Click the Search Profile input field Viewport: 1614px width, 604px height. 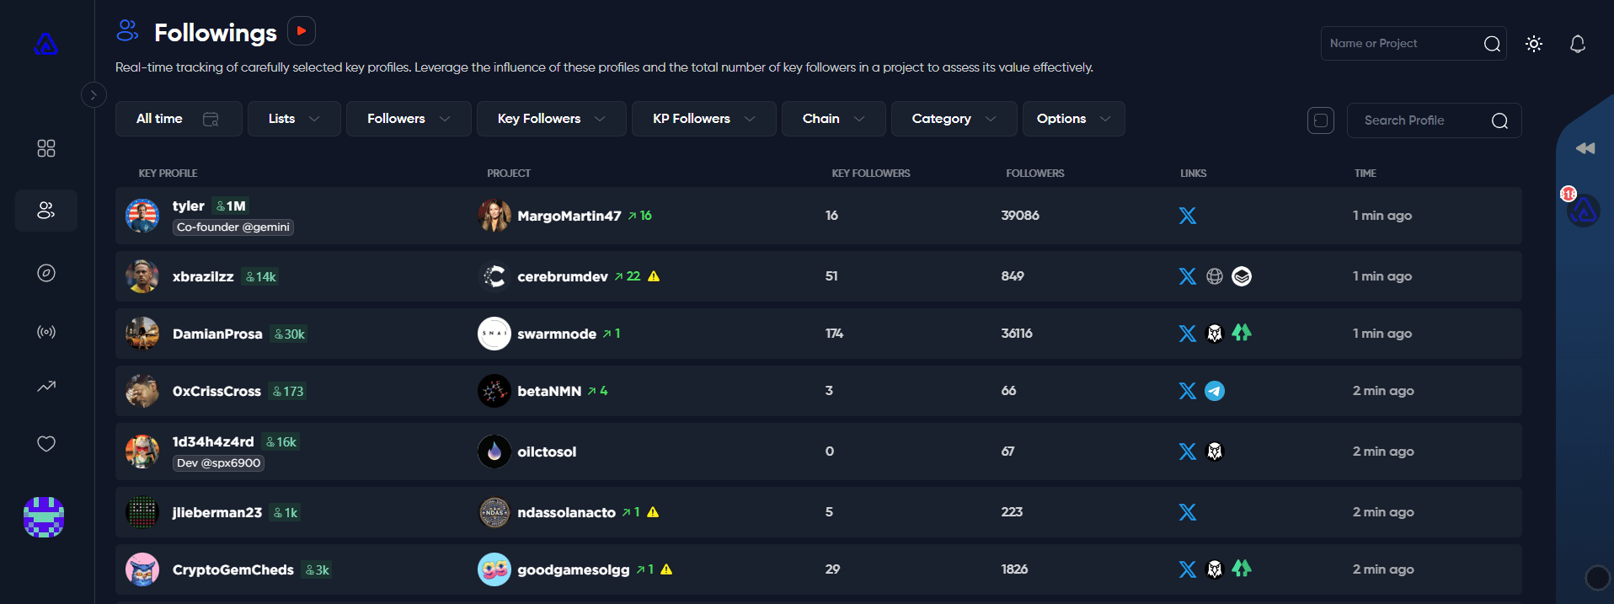1424,120
